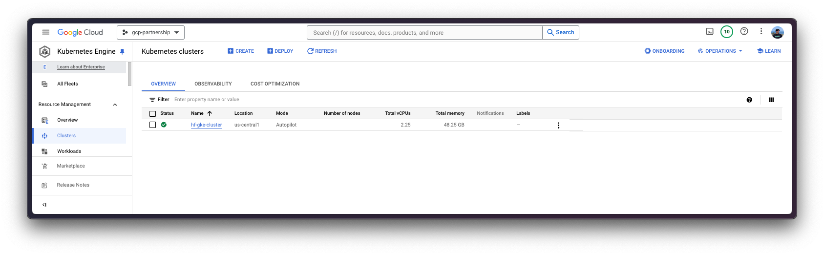Viewport: 824px width, 255px height.
Task: Open the user account avatar
Action: point(778,32)
